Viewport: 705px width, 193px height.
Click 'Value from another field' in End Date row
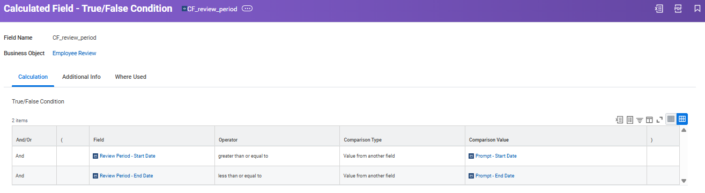369,176
